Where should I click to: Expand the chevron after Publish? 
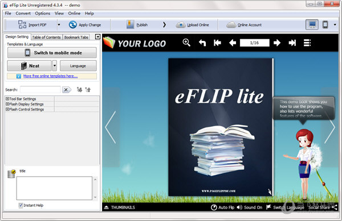point(165,25)
